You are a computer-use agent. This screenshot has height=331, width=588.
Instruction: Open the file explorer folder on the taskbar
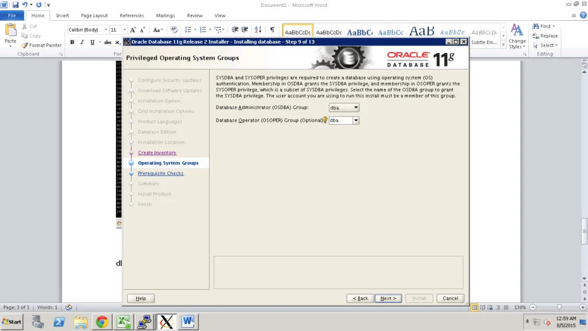pyautogui.click(x=80, y=322)
